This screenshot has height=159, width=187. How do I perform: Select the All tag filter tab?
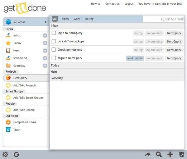55,19
